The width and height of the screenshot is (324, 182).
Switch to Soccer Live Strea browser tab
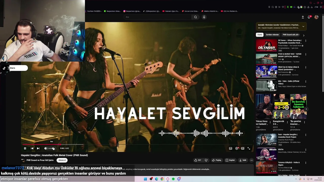(x=190, y=11)
